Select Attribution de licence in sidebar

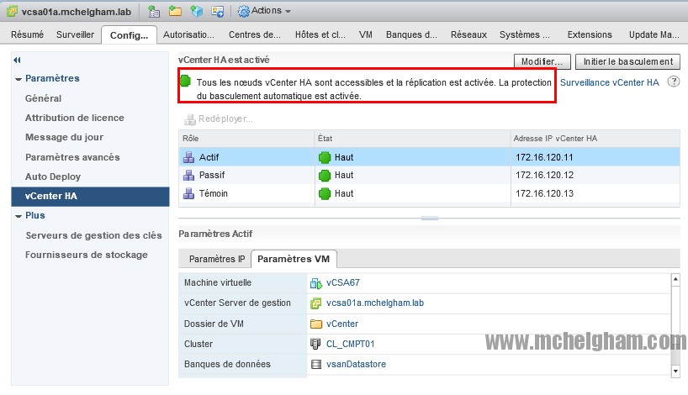point(75,118)
